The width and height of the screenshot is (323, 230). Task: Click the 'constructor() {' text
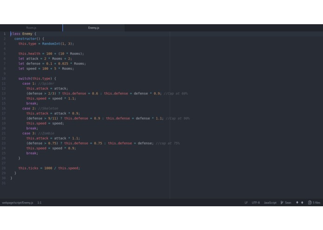(x=29, y=39)
